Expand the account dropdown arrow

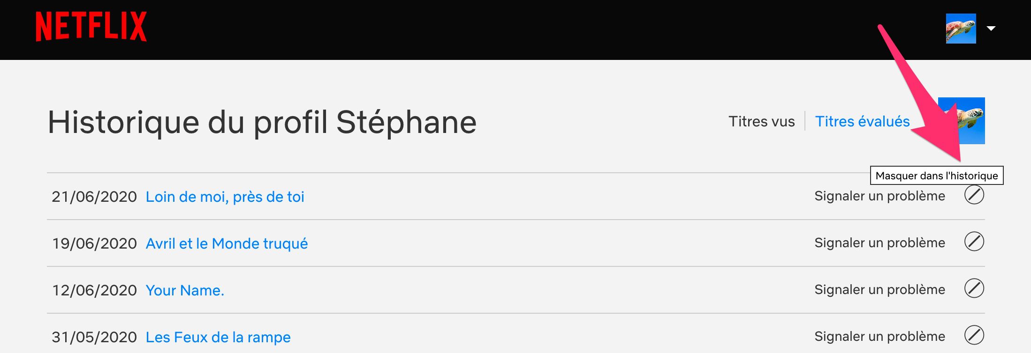pos(991,29)
